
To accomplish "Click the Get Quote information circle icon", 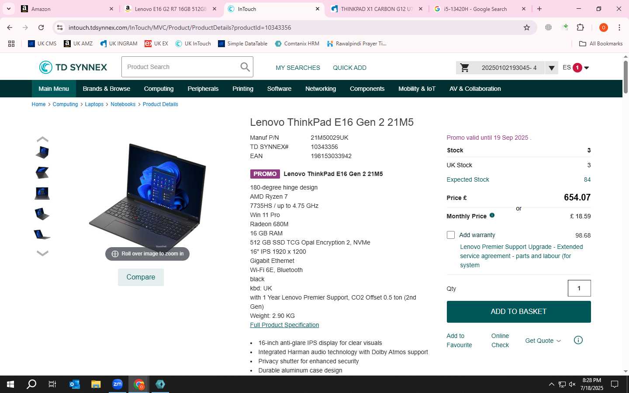I will 578,340.
